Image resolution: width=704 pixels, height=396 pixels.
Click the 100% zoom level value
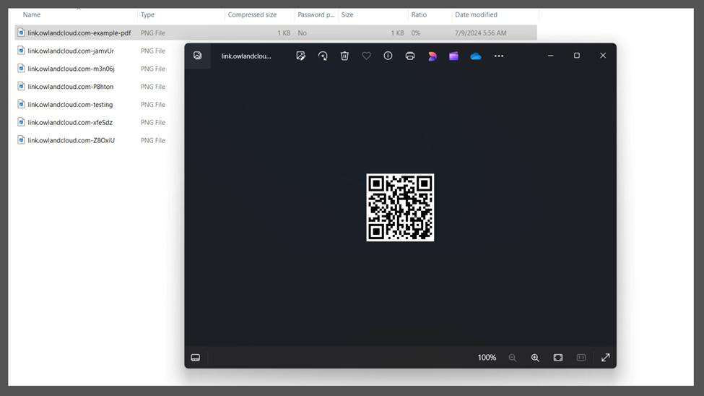click(x=487, y=358)
